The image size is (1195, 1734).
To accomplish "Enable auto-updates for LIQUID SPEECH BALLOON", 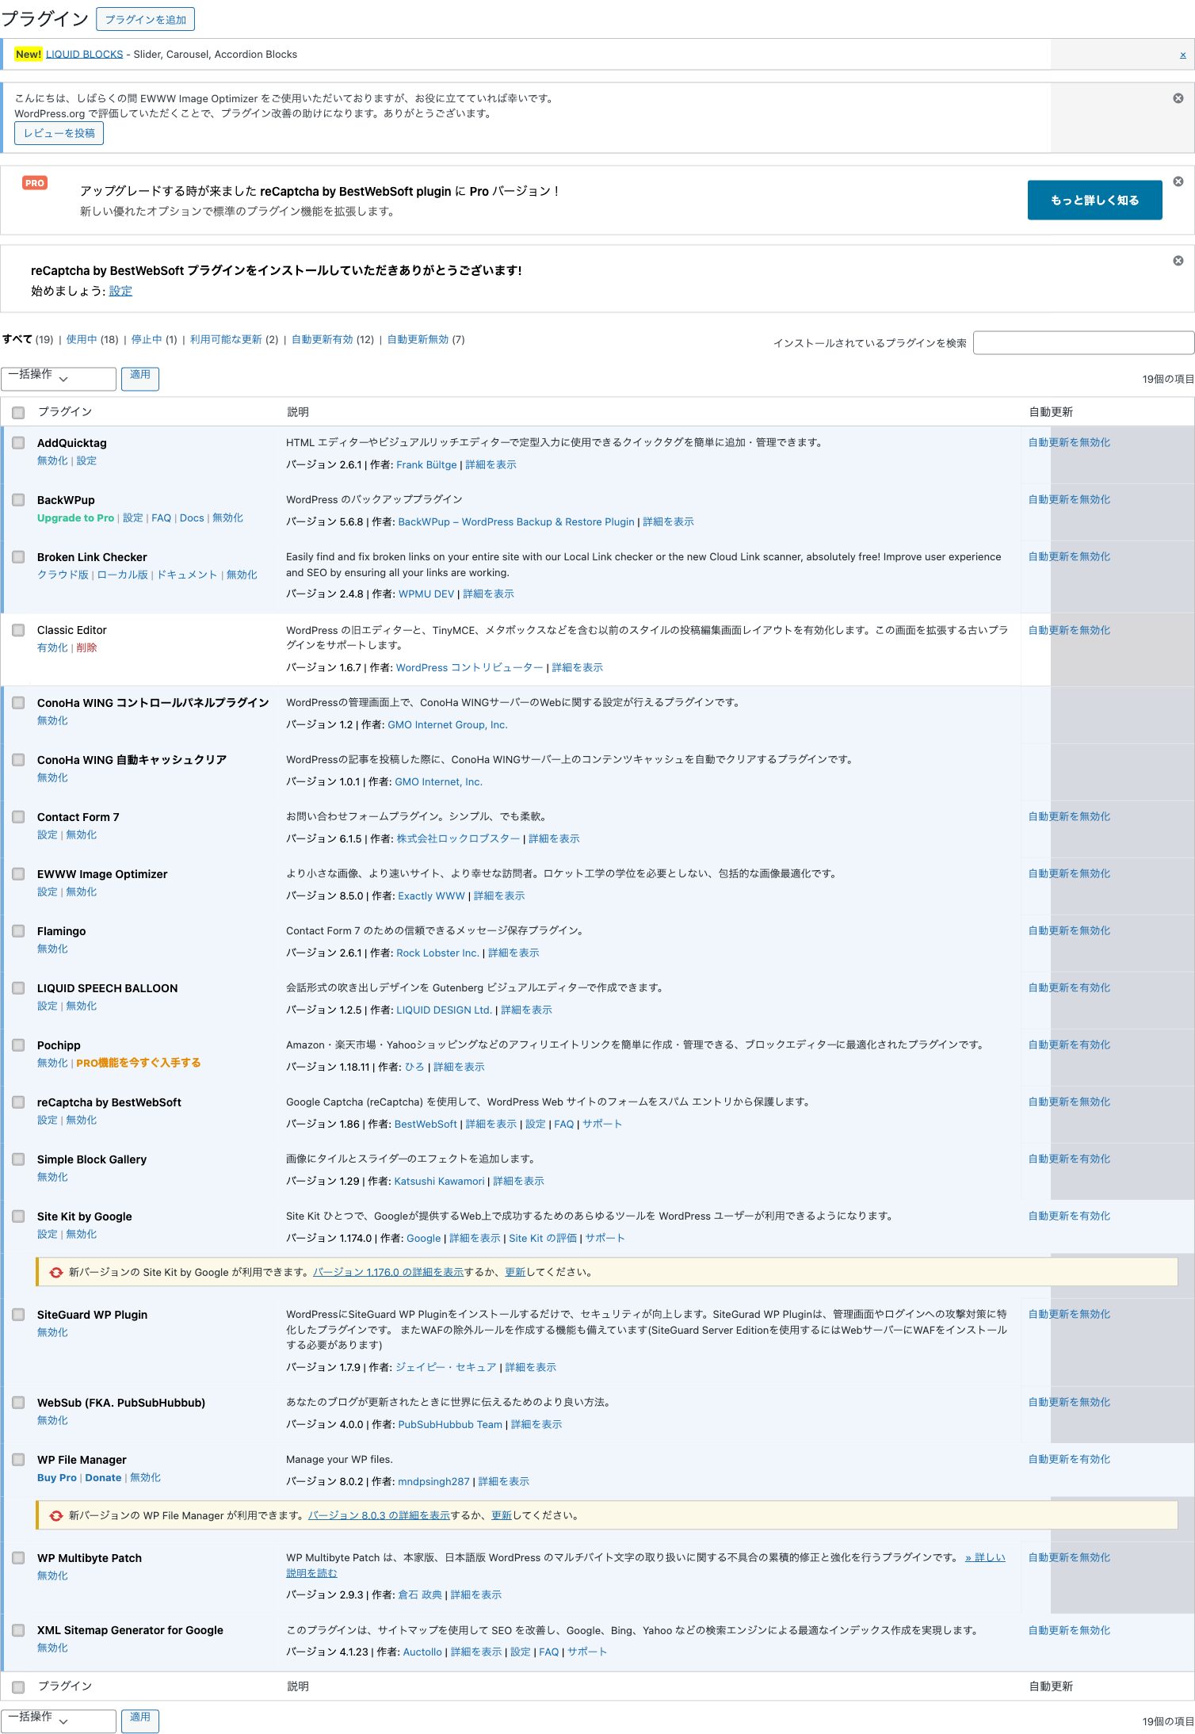I will 1069,987.
